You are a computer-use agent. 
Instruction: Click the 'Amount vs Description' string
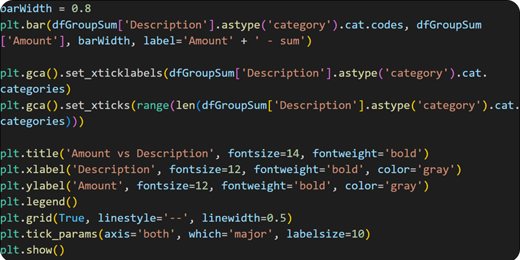click(139, 154)
